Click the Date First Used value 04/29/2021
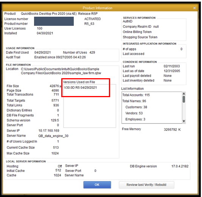The image size is (202, 197). click(42, 53)
